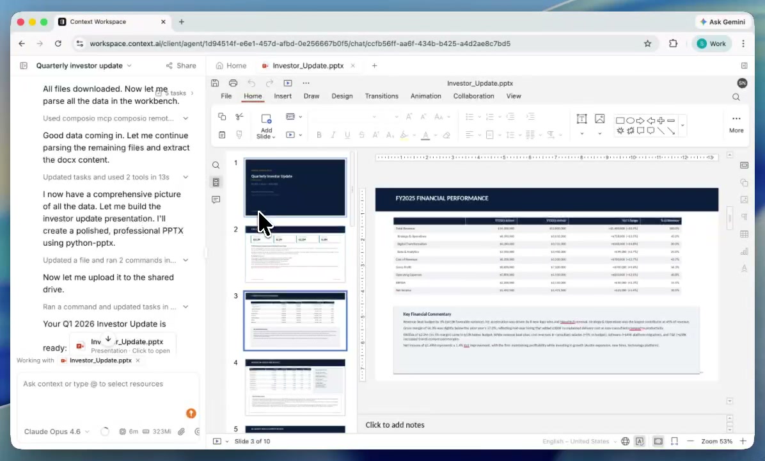The image size is (765, 461).
Task: Reload the browser page
Action: [x=58, y=44]
